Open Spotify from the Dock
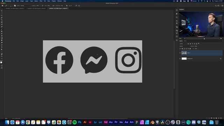This screenshot has width=224, height=126. pyautogui.click(x=75, y=122)
